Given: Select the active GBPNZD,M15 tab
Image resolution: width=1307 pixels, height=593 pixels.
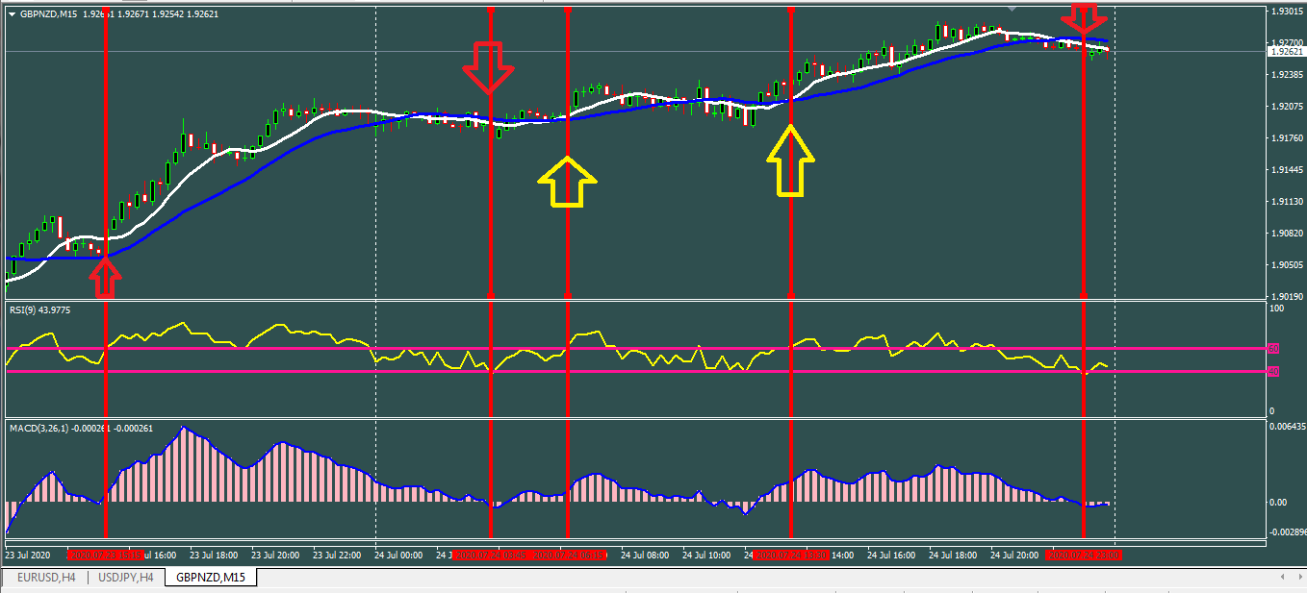Looking at the screenshot, I should click(209, 578).
